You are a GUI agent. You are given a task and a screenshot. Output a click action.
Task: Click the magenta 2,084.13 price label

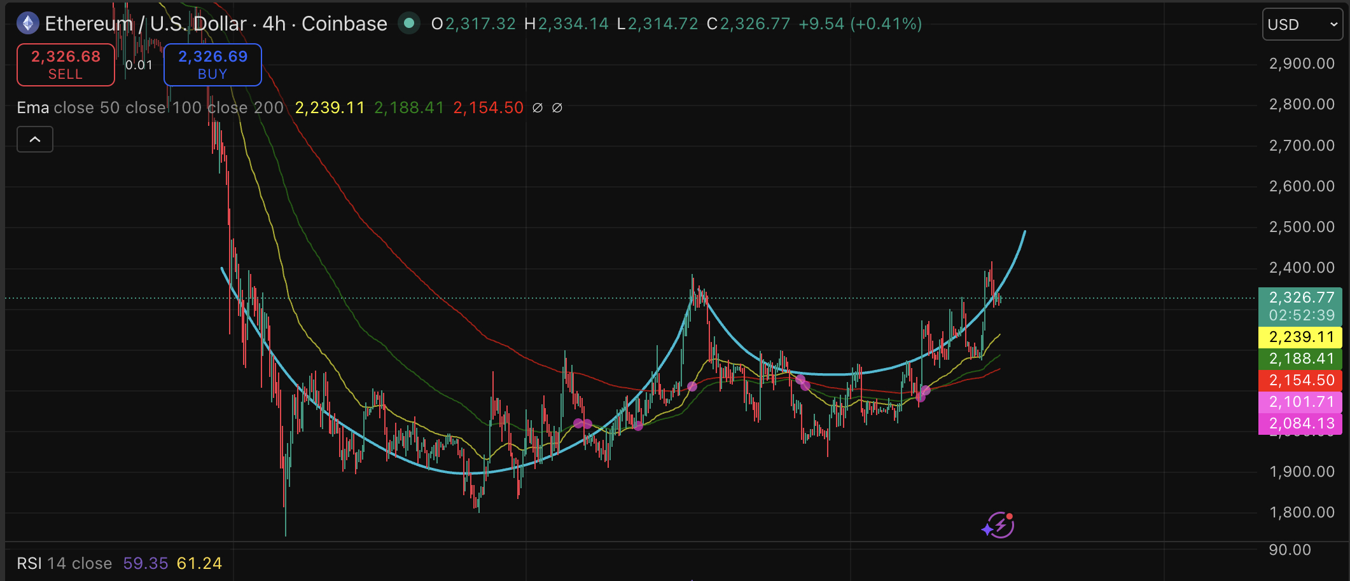1300,423
